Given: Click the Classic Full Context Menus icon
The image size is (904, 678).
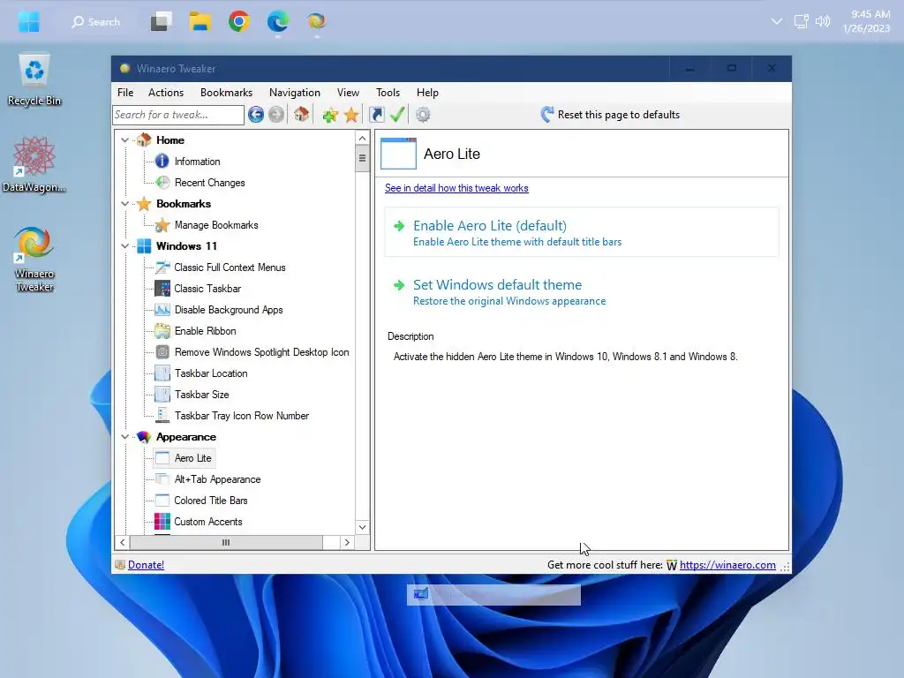Looking at the screenshot, I should [x=162, y=267].
